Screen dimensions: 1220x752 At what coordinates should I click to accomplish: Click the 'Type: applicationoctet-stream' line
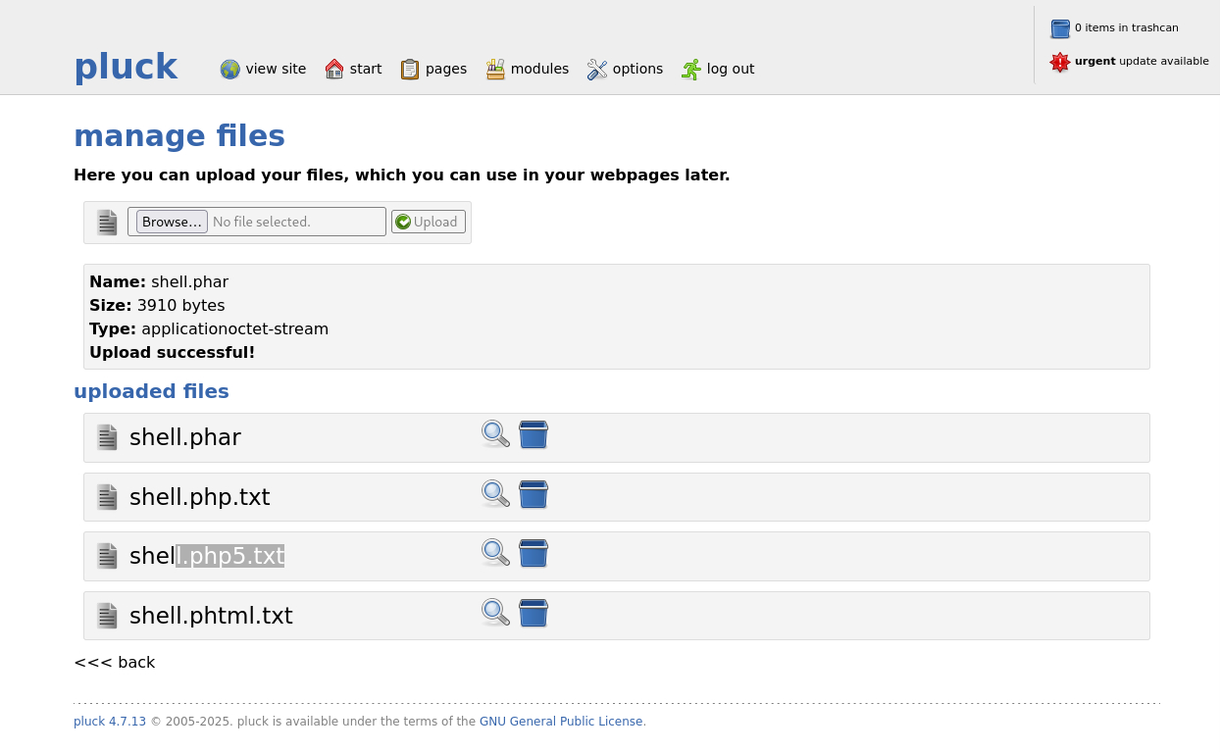pyautogui.click(x=209, y=328)
